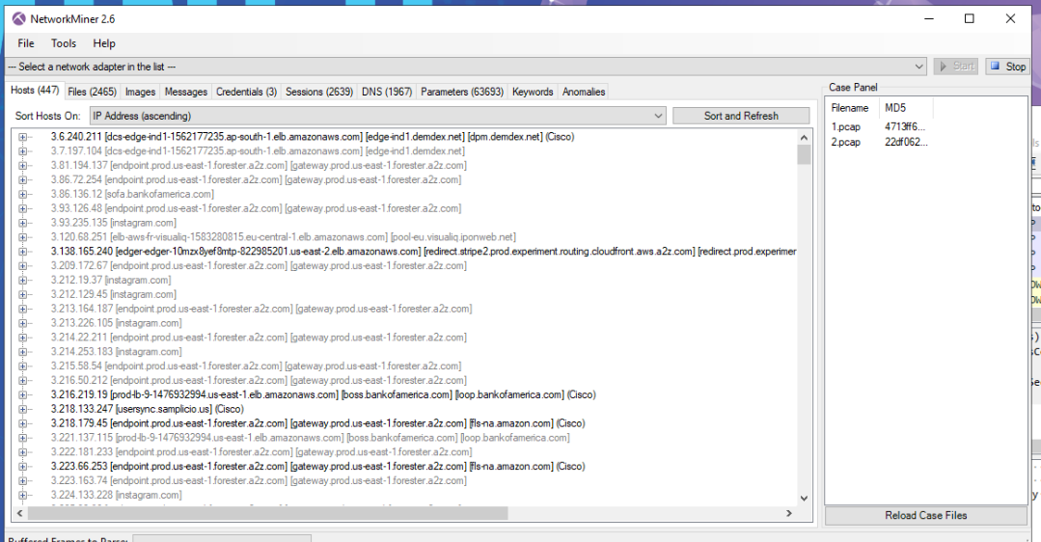
Task: Expand the 3.218.133.247 usersync host
Action: pos(23,409)
